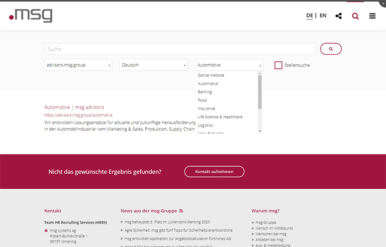Select Logistics option
Viewport: 386px width, 247px height.
pos(205,125)
